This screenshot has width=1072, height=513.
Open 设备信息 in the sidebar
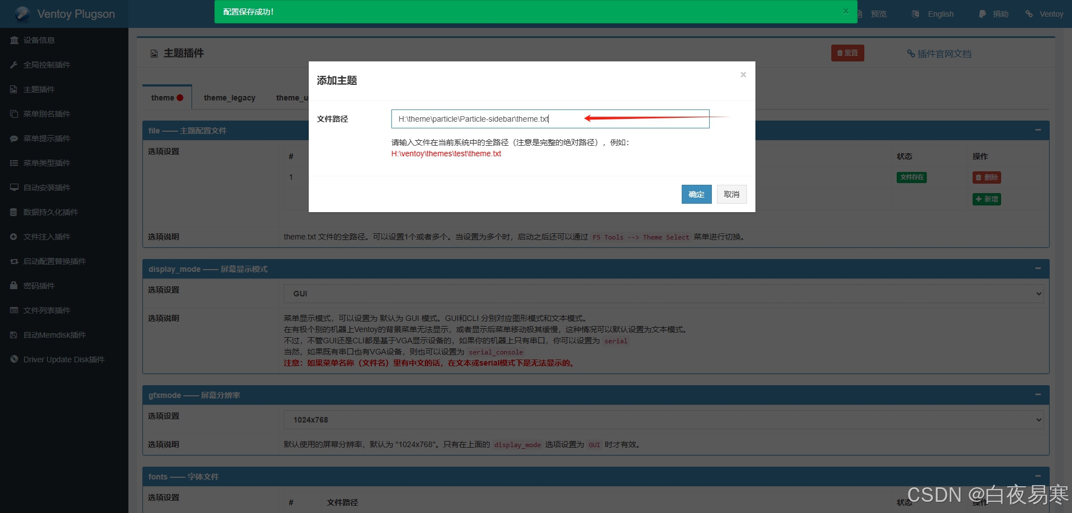point(39,40)
